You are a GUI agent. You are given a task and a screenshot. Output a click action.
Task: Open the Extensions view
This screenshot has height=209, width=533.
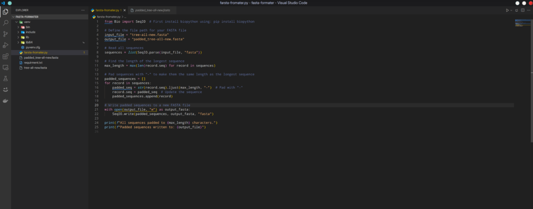click(5, 56)
